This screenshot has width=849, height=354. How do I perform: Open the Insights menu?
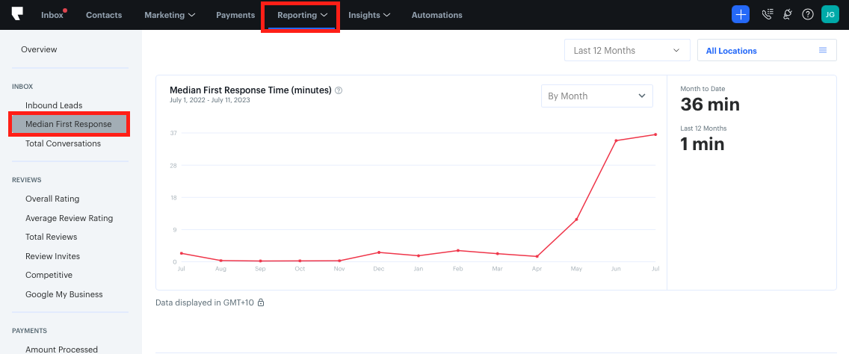coord(369,15)
